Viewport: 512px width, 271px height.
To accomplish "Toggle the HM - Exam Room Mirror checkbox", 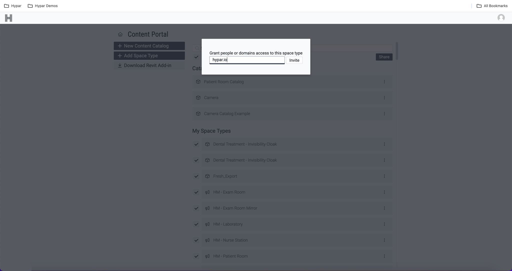I will 196,208.
